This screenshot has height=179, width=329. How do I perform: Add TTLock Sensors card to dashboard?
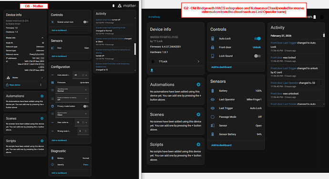221,145
